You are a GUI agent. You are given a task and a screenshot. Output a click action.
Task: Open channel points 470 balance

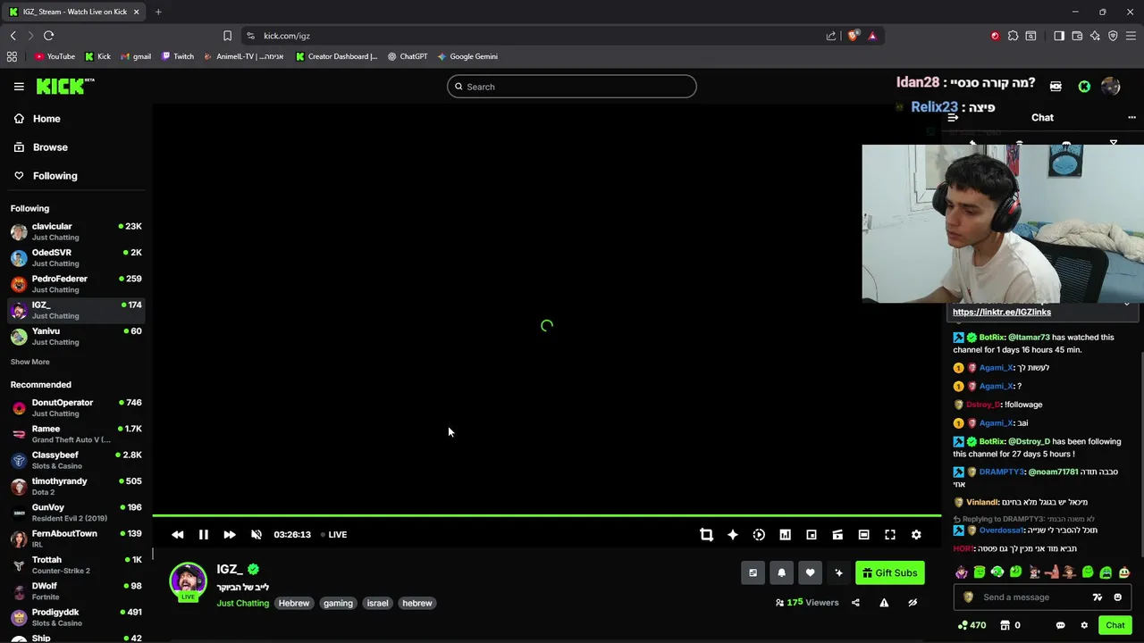pyautogui.click(x=972, y=625)
